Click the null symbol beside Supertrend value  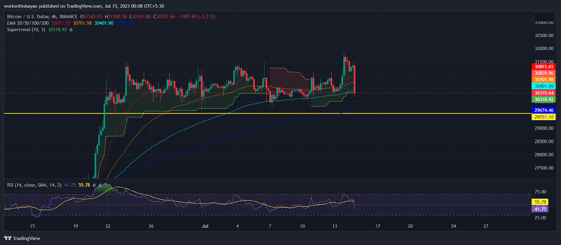(71, 30)
